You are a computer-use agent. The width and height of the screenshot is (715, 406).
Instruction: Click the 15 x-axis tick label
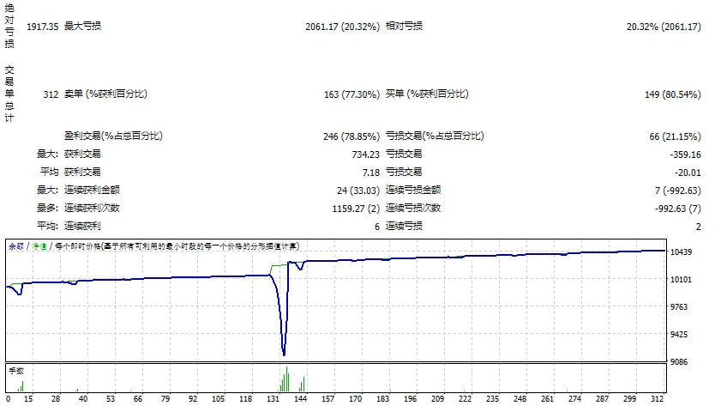click(28, 398)
